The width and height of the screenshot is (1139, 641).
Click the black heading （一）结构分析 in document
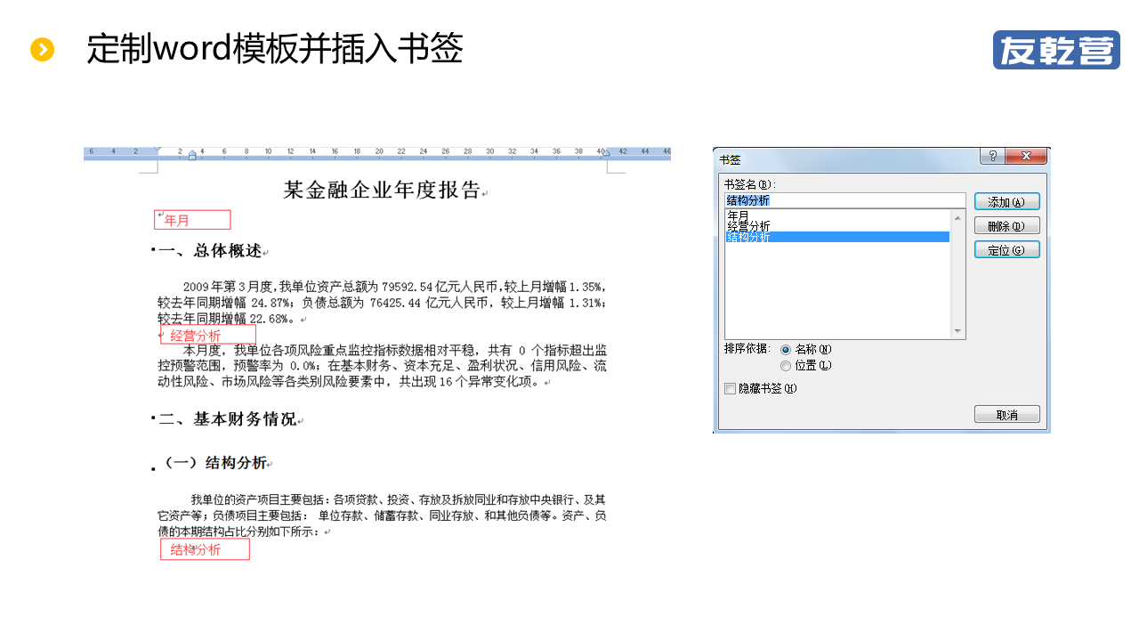coord(216,463)
